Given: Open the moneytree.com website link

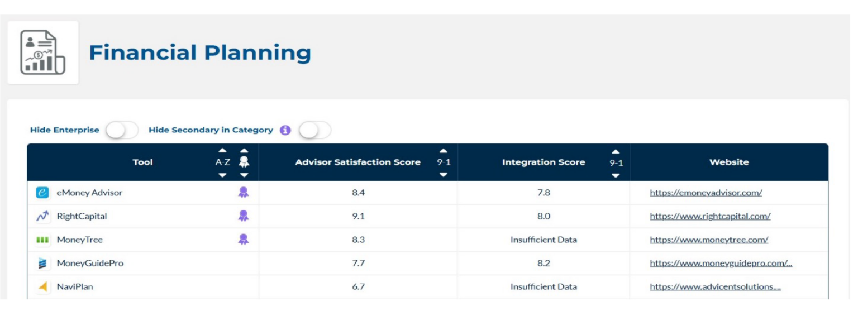Looking at the screenshot, I should [x=709, y=240].
